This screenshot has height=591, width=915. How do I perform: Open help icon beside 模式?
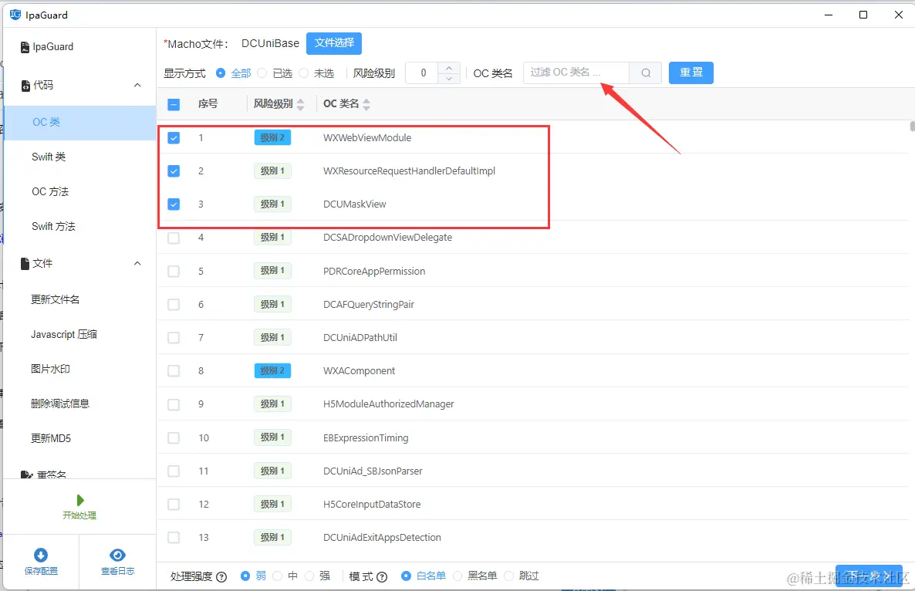382,577
